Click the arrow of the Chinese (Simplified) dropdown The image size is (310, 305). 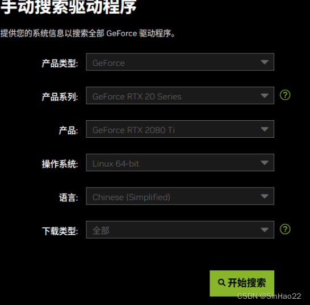click(x=265, y=196)
